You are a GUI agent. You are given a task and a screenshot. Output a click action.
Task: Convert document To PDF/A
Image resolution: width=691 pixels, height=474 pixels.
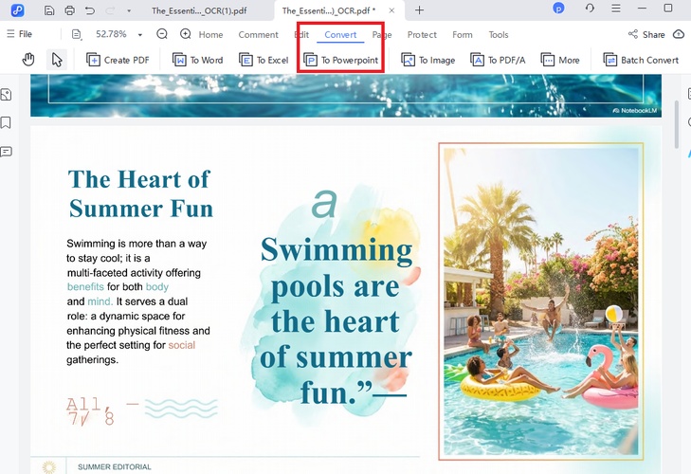498,60
